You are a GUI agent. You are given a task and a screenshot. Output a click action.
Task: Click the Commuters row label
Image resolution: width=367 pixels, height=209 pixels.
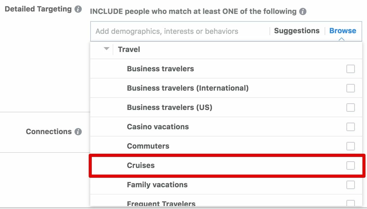(x=148, y=146)
